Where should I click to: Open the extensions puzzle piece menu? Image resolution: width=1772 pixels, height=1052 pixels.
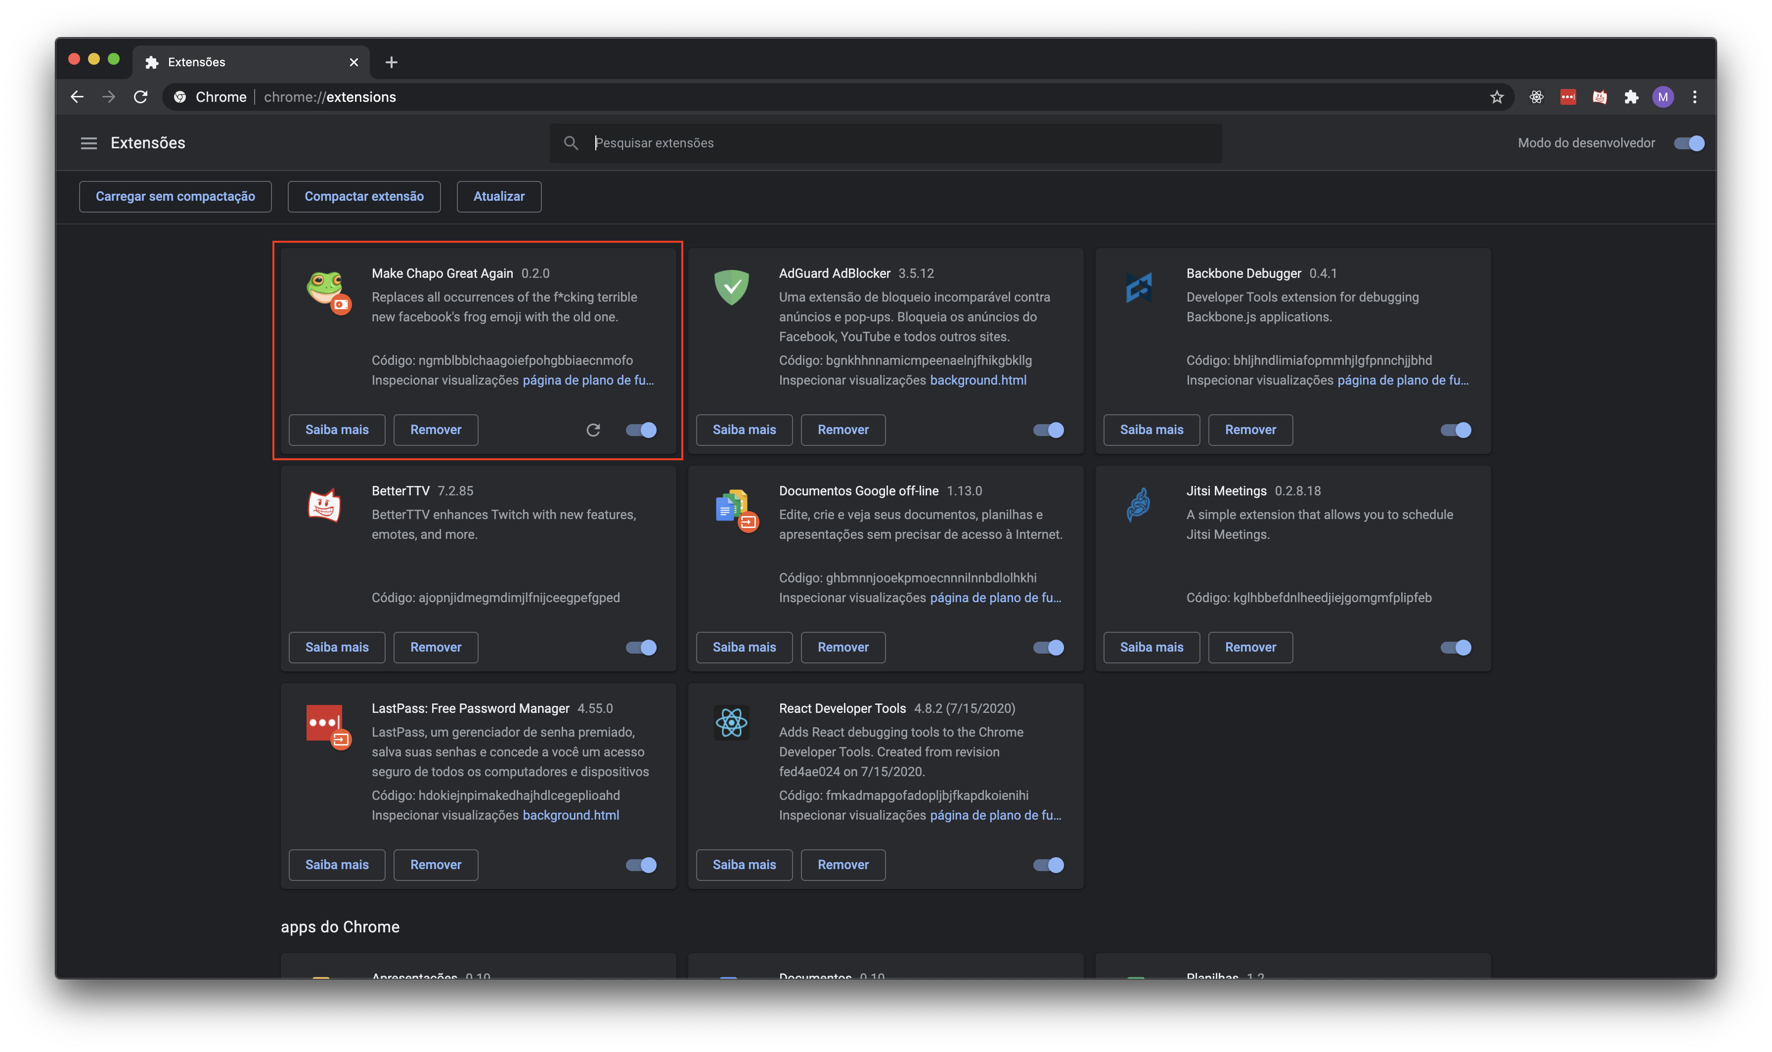(x=1632, y=97)
